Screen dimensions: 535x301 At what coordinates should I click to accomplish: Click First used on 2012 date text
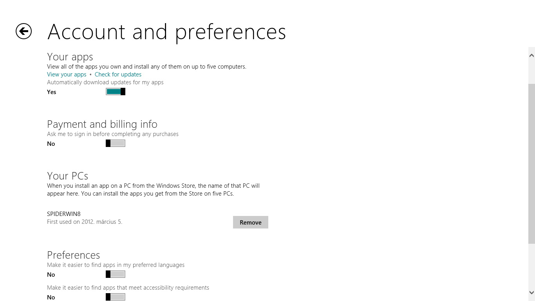pos(85,222)
